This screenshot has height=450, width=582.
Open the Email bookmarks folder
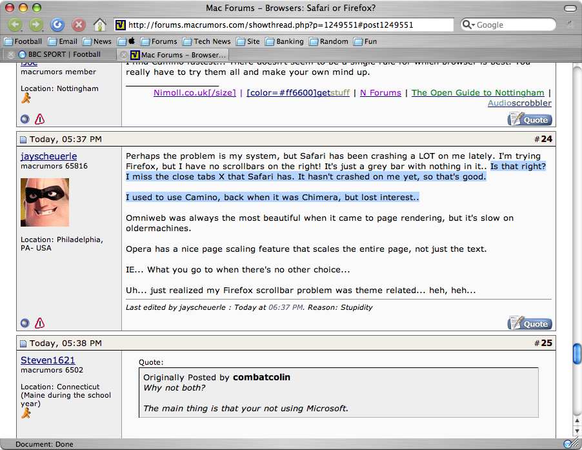click(x=63, y=41)
